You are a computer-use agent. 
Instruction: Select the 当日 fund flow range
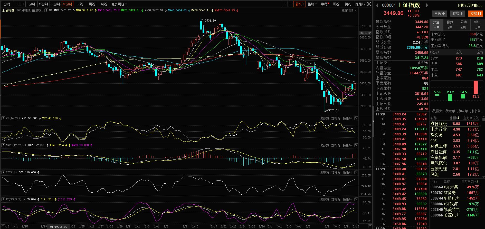click(436, 28)
